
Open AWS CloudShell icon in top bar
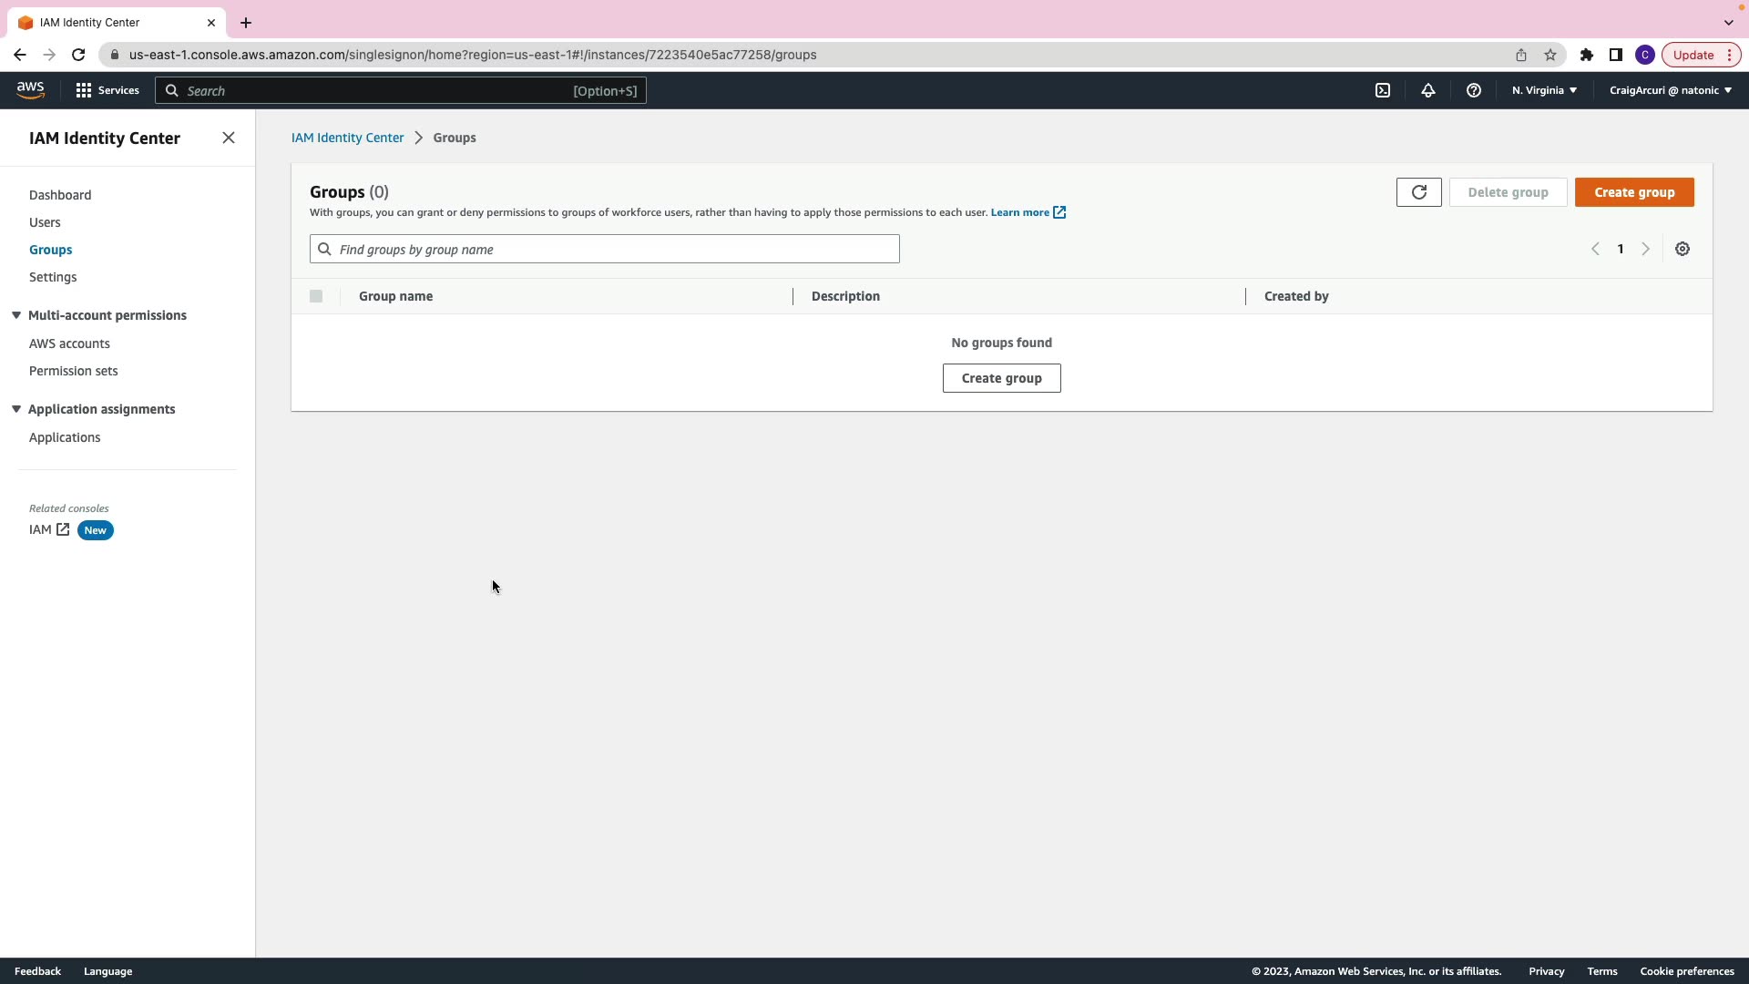pyautogui.click(x=1382, y=90)
